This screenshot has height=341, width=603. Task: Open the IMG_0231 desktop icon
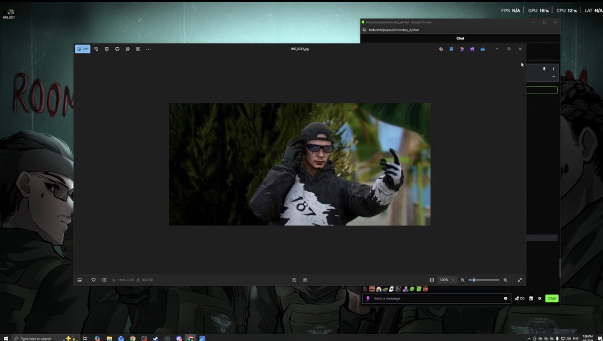click(8, 13)
